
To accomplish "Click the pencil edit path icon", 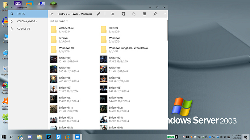I will tap(99, 14).
